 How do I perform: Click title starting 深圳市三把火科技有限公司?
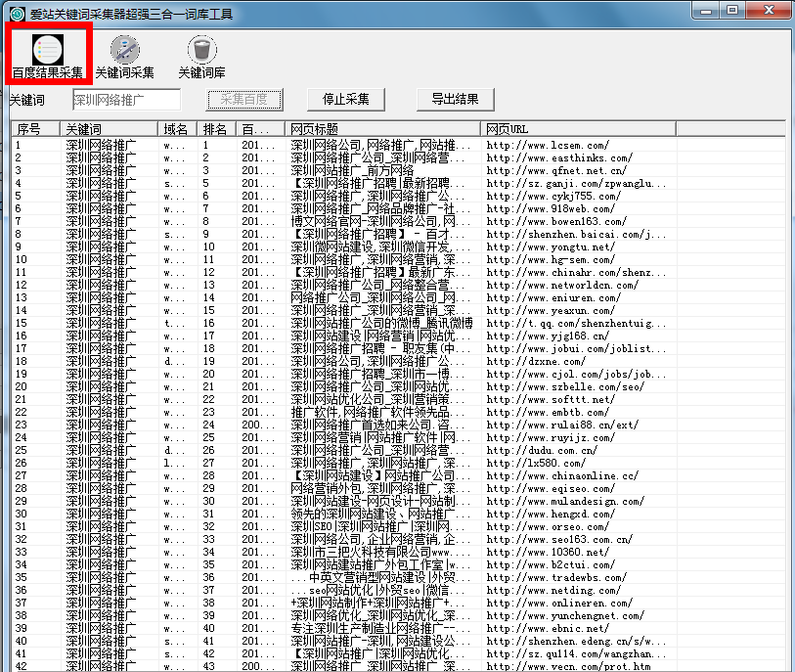point(380,552)
